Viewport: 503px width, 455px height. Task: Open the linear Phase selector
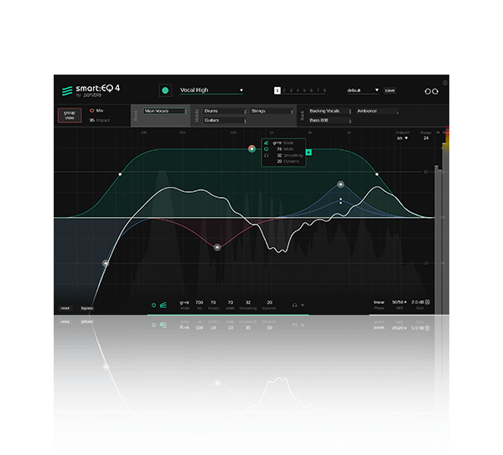[x=379, y=302]
